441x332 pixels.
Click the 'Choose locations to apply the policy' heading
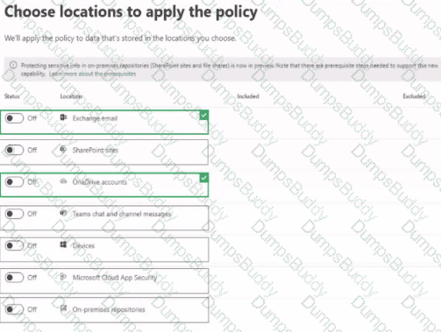pos(131,12)
